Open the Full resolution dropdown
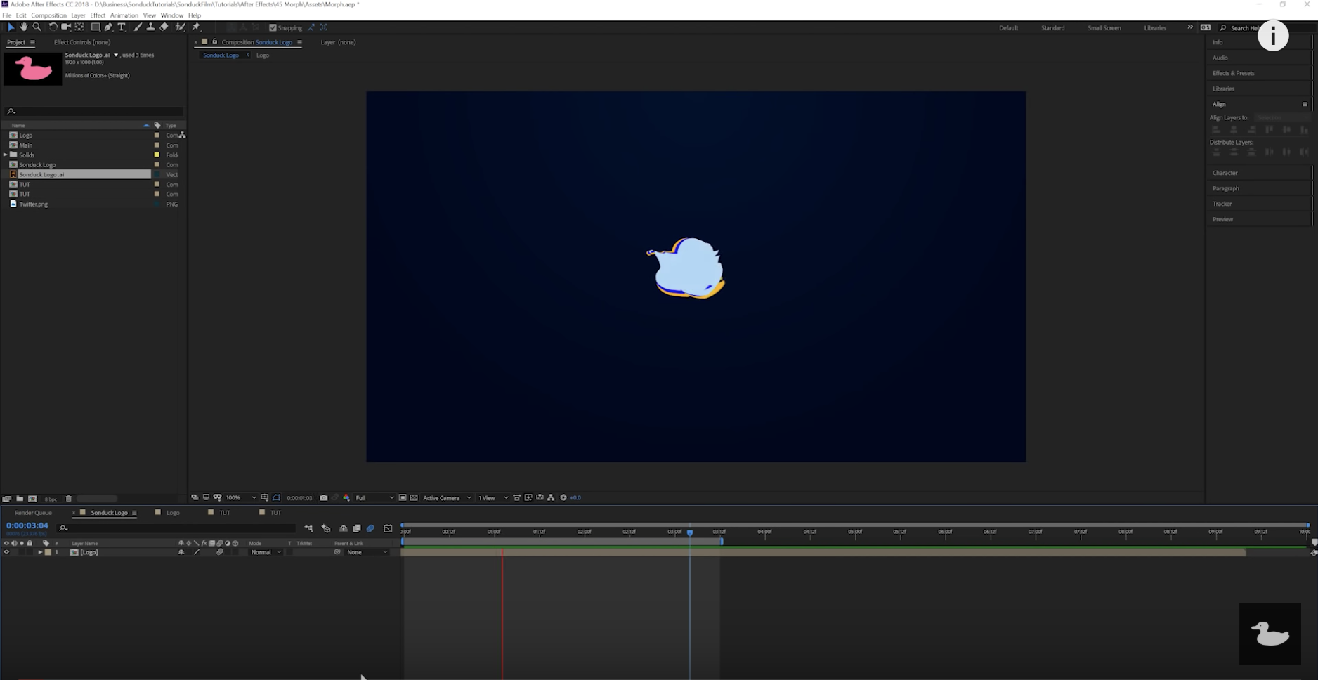This screenshot has height=680, width=1318. pyautogui.click(x=374, y=497)
